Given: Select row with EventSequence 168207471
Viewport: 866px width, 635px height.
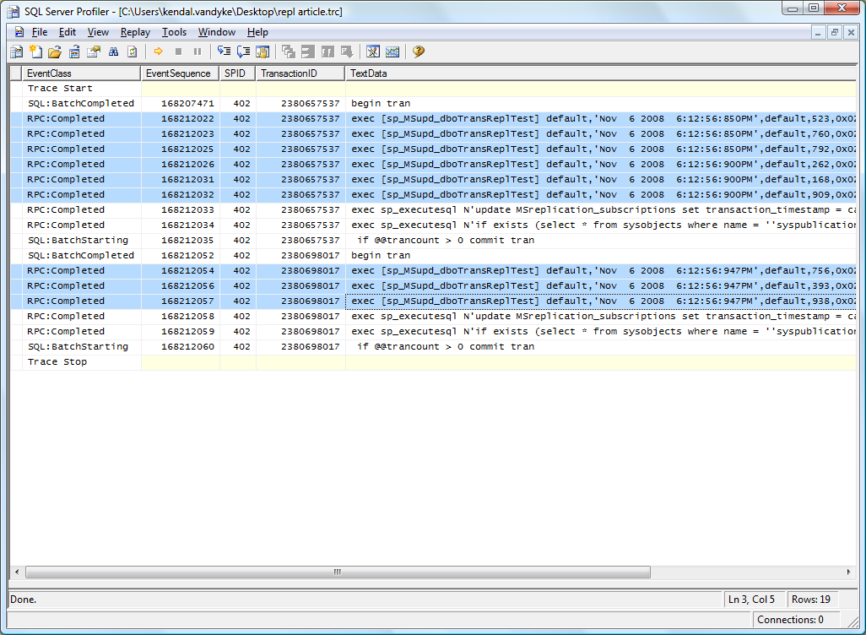Looking at the screenshot, I should (433, 103).
